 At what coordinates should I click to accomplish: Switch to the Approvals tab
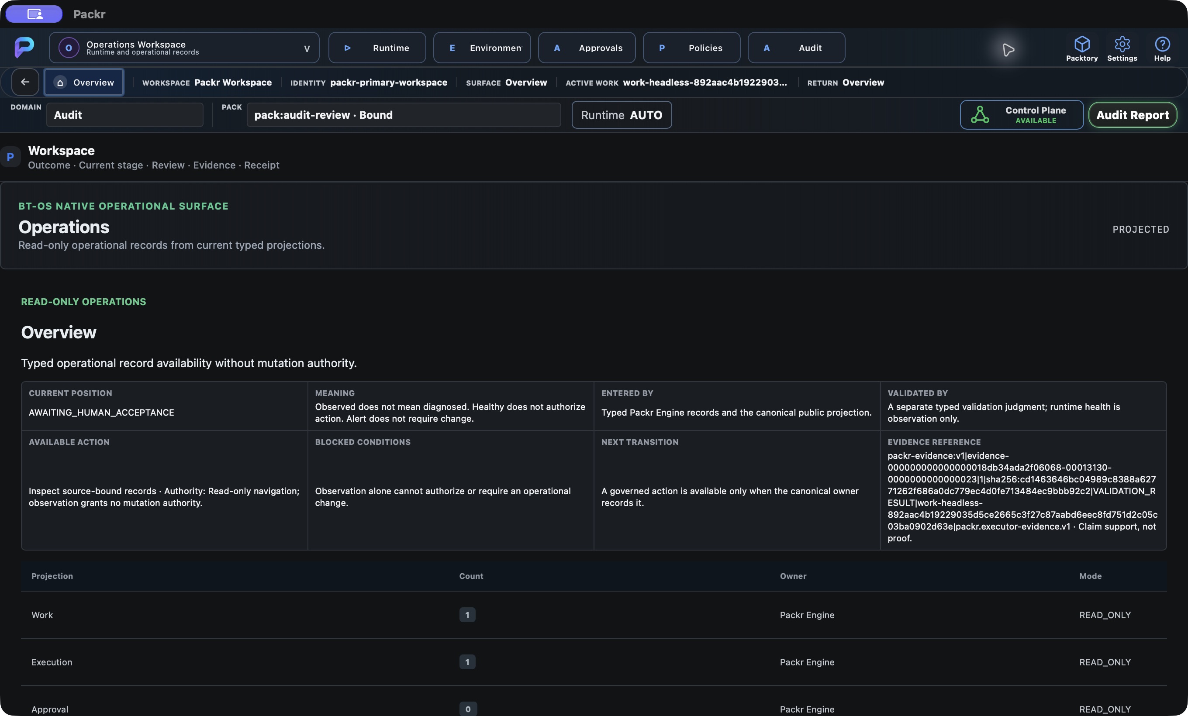[x=587, y=48]
